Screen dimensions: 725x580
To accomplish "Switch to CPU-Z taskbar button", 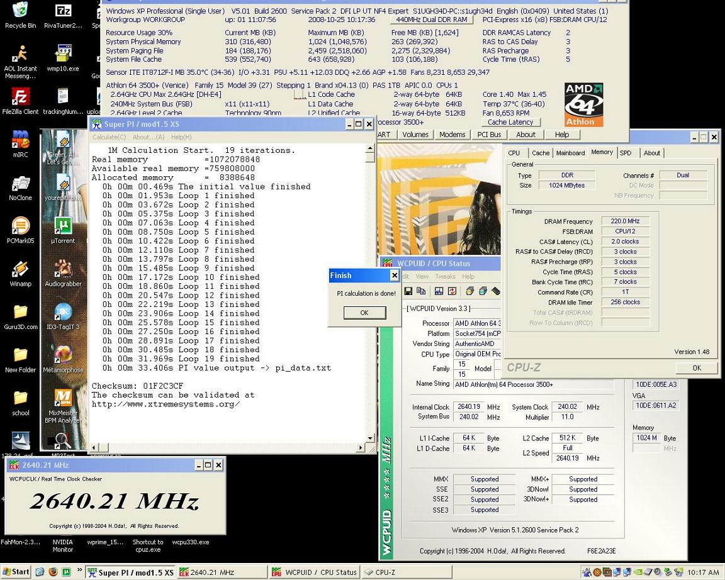I will click(406, 572).
